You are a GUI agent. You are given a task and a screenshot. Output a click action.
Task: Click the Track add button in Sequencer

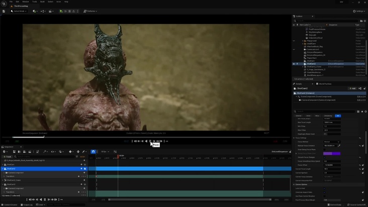pyautogui.click(x=7, y=157)
